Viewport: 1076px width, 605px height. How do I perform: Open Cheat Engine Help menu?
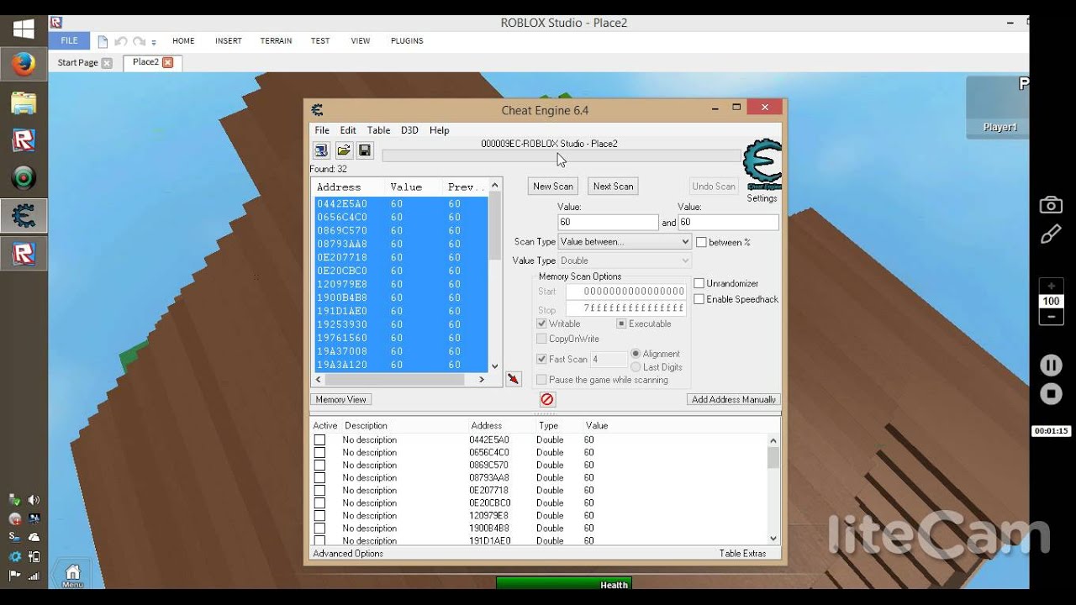pos(440,130)
